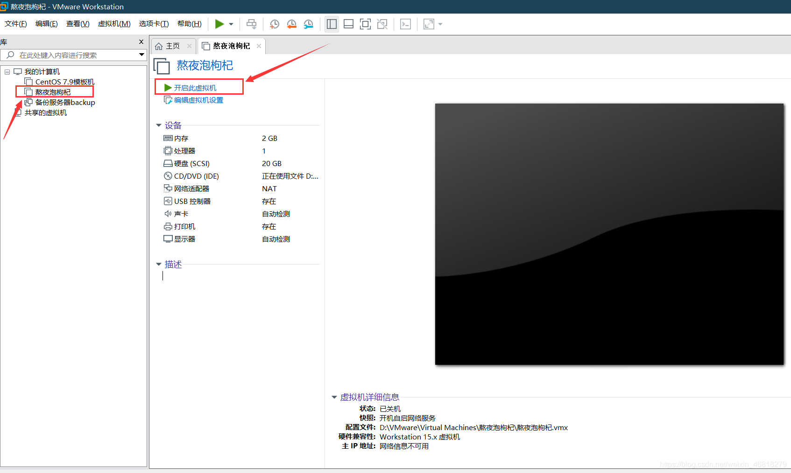The width and height of the screenshot is (791, 473).
Task: Close the library panel
Action: (141, 42)
